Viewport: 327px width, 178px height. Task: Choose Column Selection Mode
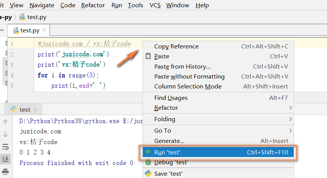click(218, 87)
